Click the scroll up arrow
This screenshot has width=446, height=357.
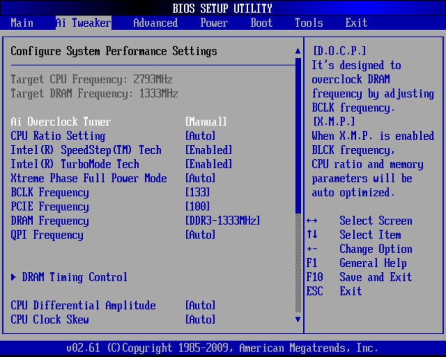(x=298, y=51)
